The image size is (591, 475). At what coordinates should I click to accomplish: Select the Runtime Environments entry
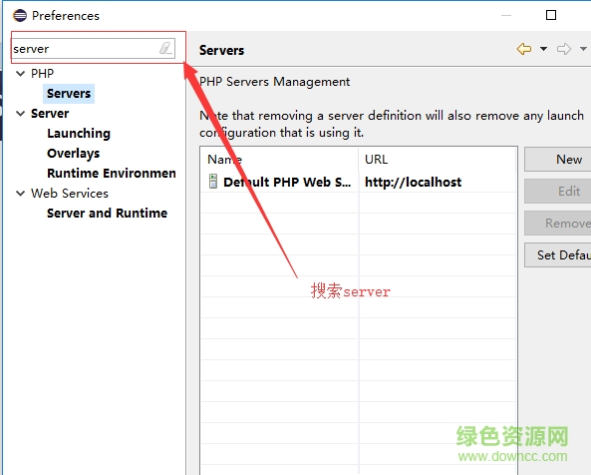click(112, 174)
